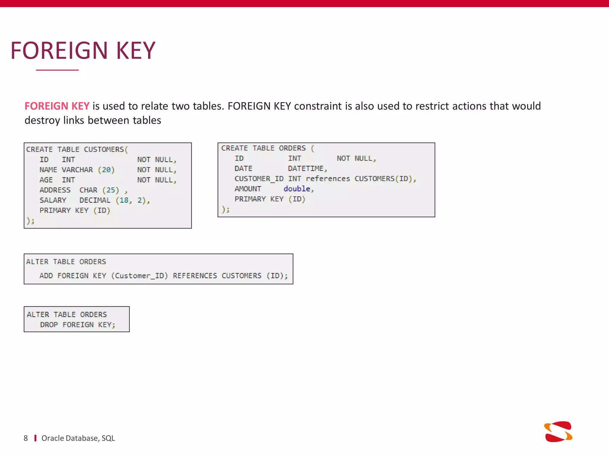Viewport: 609px width, 456px height.
Task: Click the ADDRESS CHAR (25) line
Action: 84,190
